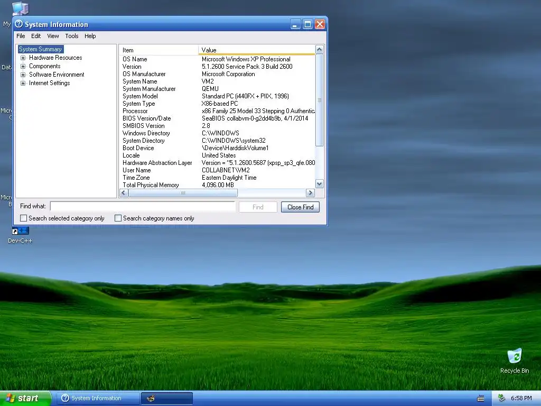Viewport: 541px width, 406px height.
Task: Expand the Components node
Action: [23, 66]
